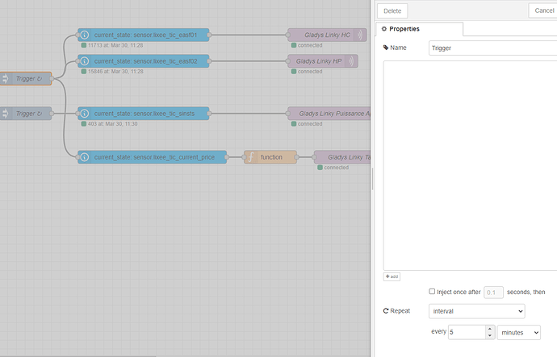Select the current_state sensor.lixee_tic_sinsts node
This screenshot has width=557, height=357.
144,114
